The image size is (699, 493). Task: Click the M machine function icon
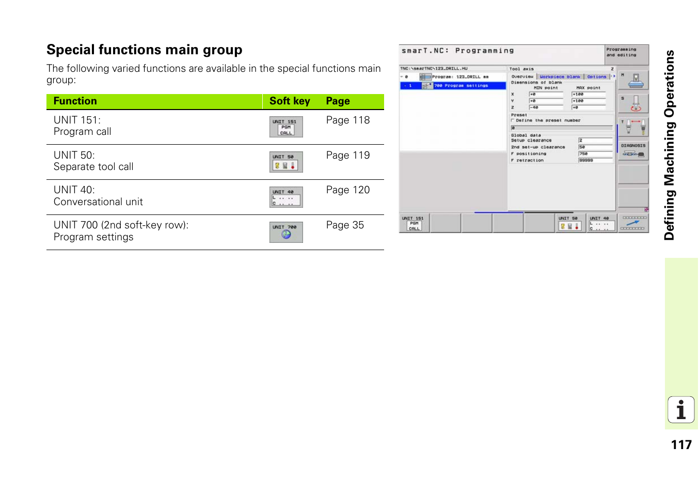tap(633, 80)
